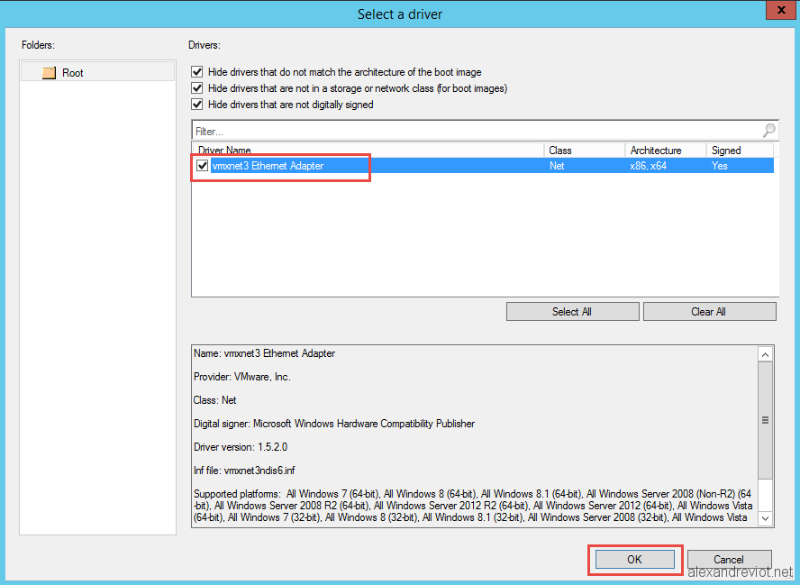Click the Yes signed cell

(720, 166)
